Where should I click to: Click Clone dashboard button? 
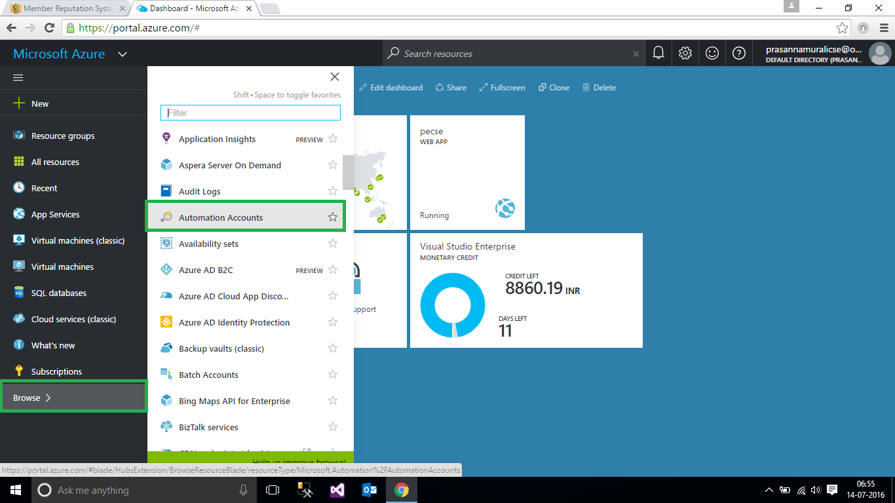pos(554,87)
